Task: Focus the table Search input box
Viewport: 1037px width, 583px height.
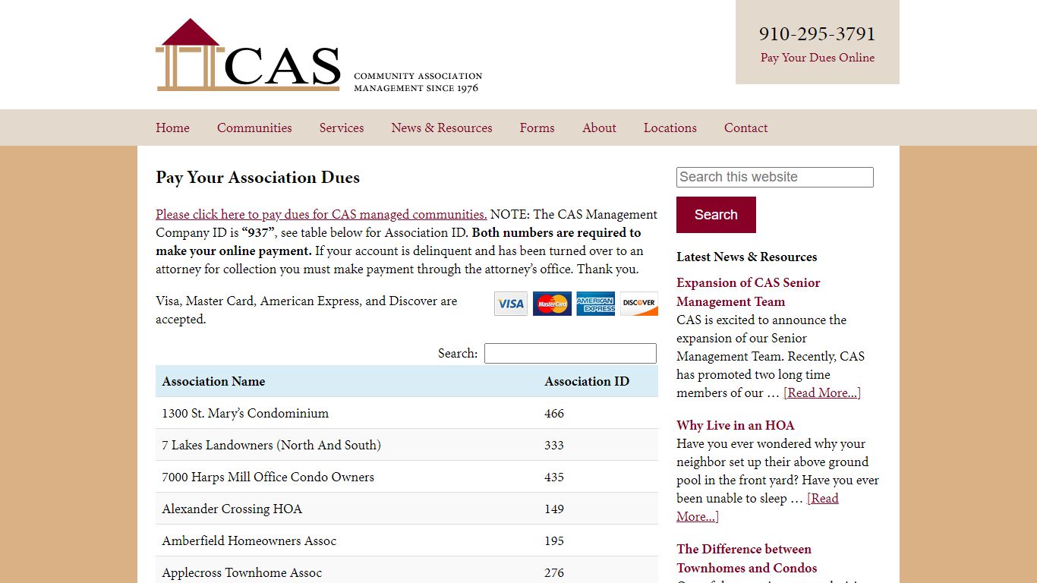Action: (x=570, y=353)
